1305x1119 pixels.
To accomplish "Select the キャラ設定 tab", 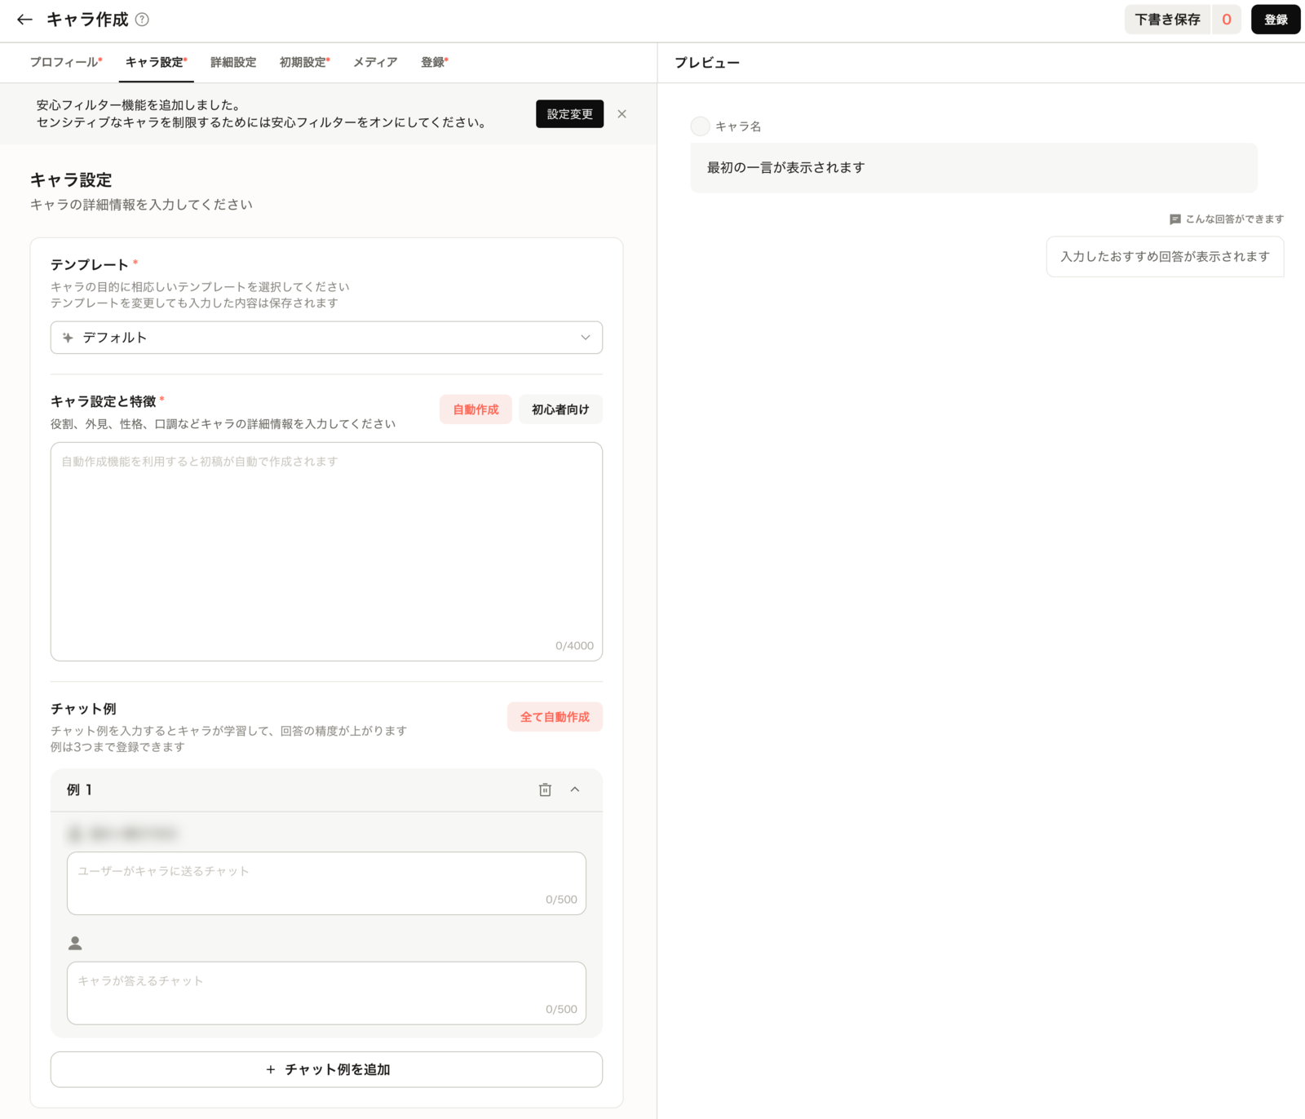I will (x=157, y=62).
